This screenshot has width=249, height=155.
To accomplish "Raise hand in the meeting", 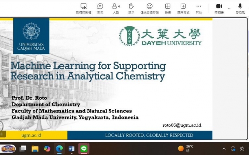I will (x=131, y=8).
